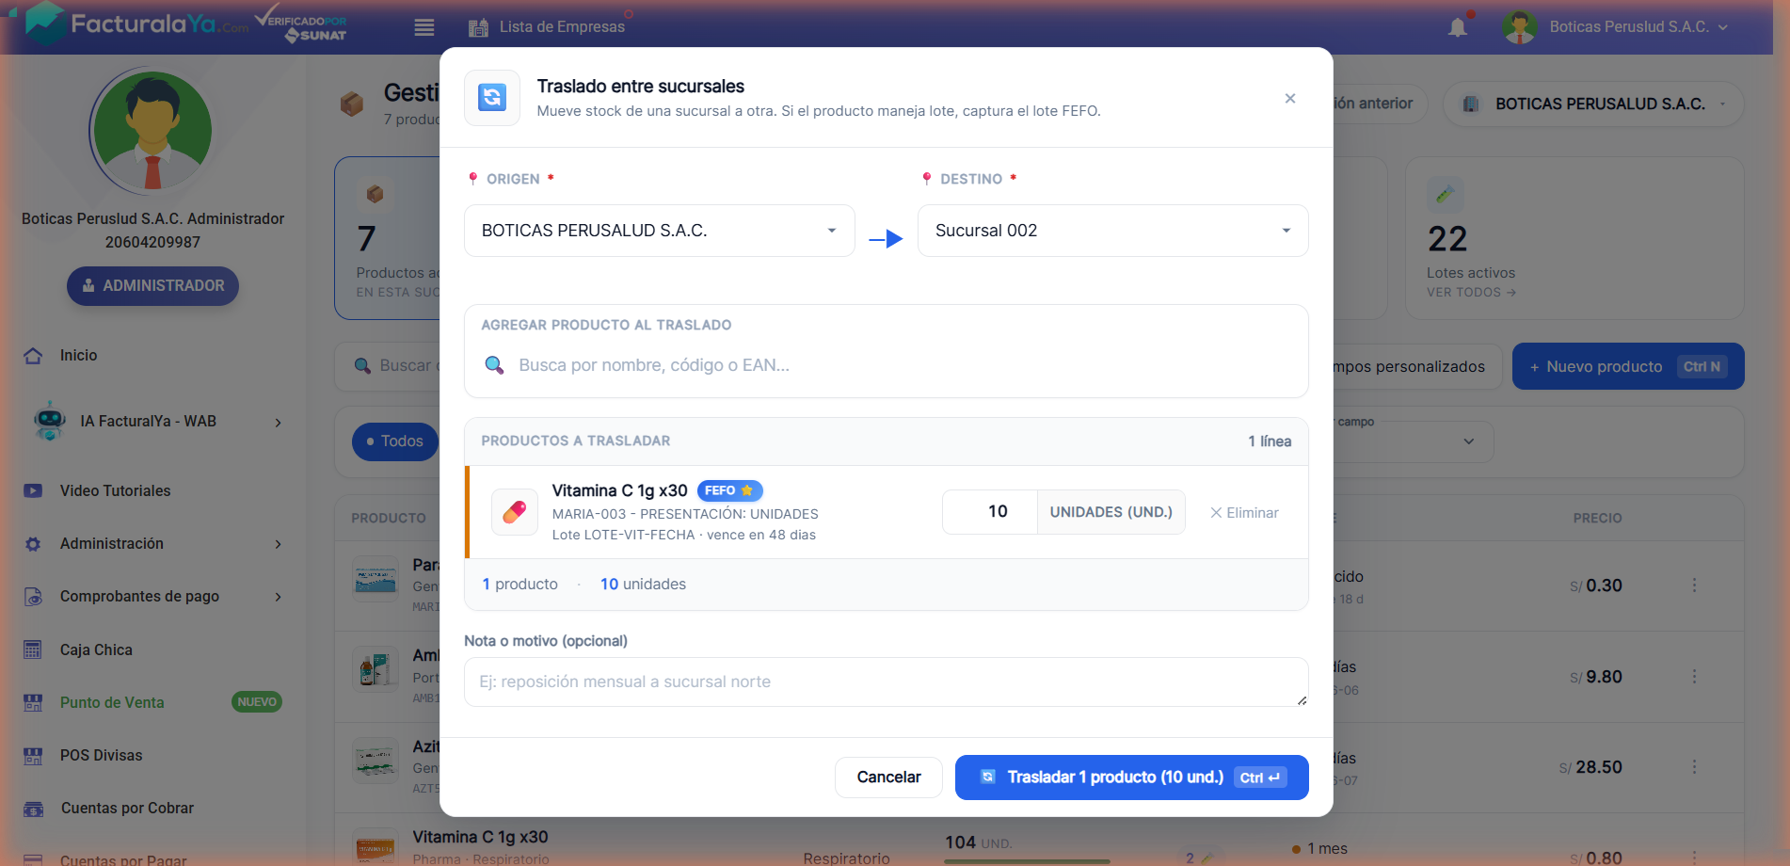Click the user avatar in top bar

coord(1520,27)
